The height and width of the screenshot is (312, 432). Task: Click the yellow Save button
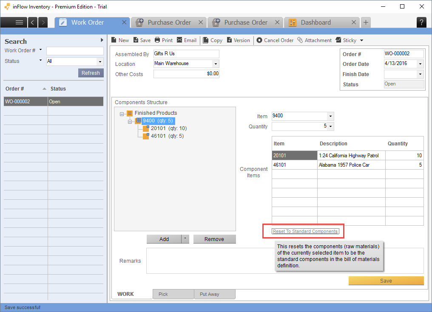click(386, 281)
